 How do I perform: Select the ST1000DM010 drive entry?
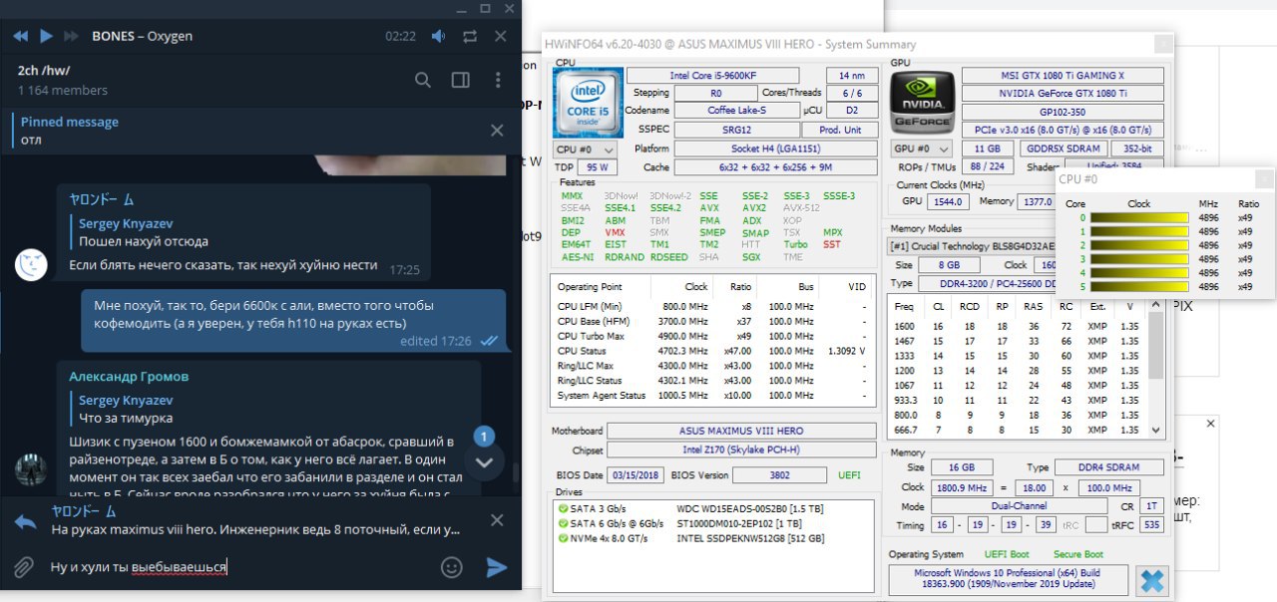point(712,524)
